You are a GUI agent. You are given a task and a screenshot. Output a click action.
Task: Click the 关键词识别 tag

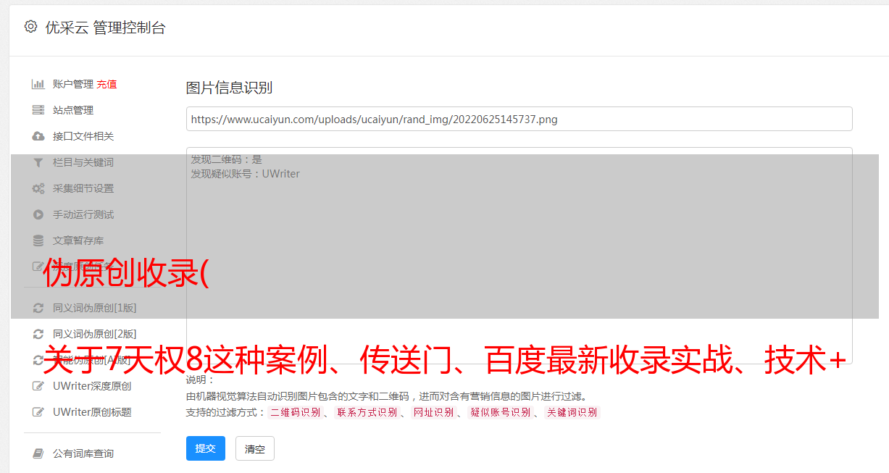(x=572, y=412)
